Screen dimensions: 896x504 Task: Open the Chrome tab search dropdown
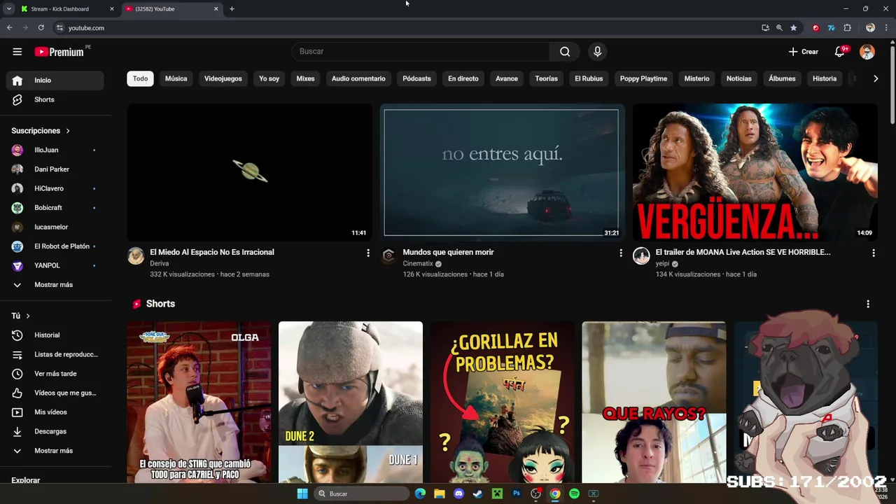[9, 9]
